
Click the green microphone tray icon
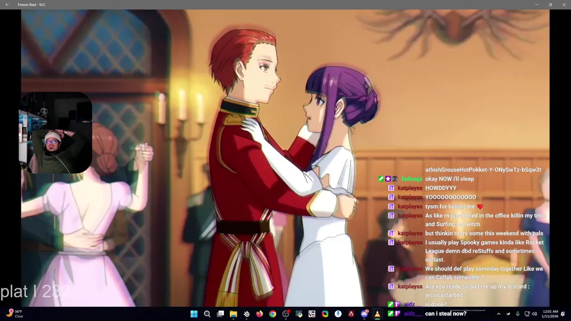point(517,314)
